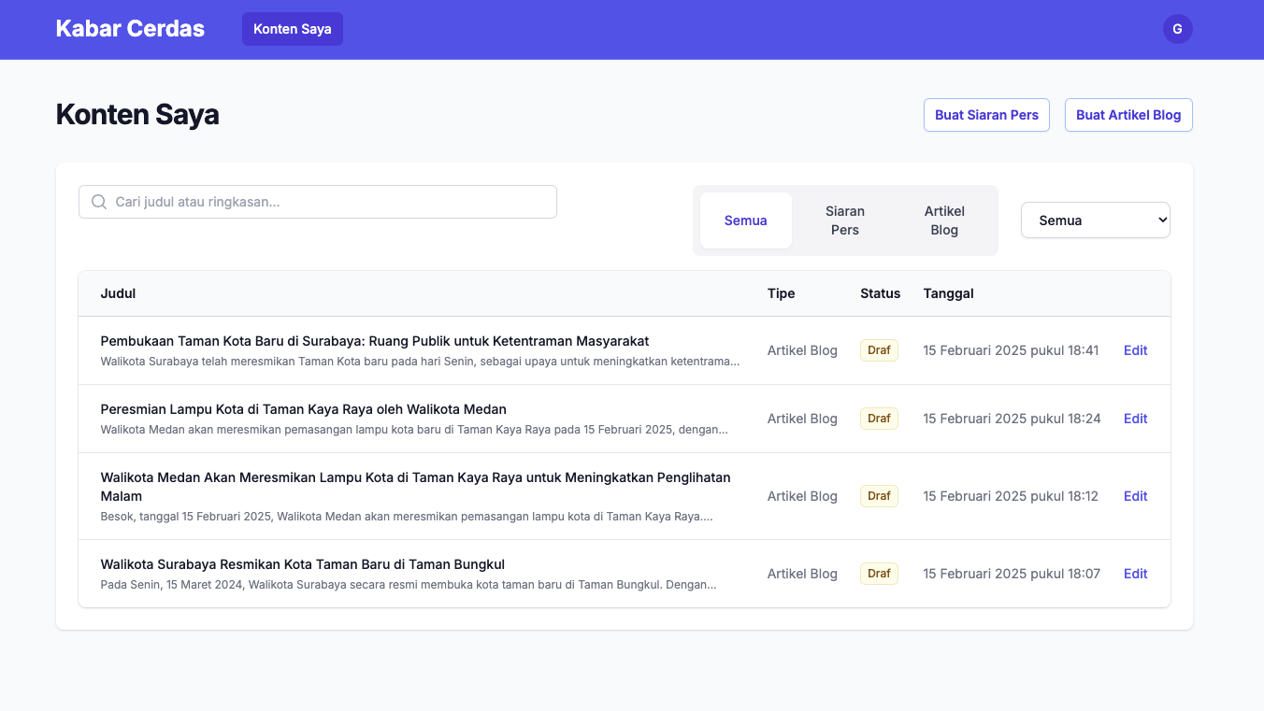Image resolution: width=1264 pixels, height=711 pixels.
Task: Click Draf badge in the 18:07 row
Action: coord(879,574)
